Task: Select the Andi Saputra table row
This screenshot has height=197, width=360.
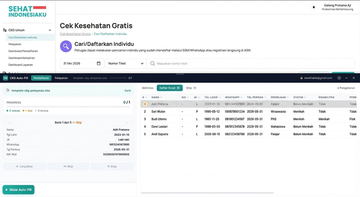Action: pyautogui.click(x=248, y=134)
